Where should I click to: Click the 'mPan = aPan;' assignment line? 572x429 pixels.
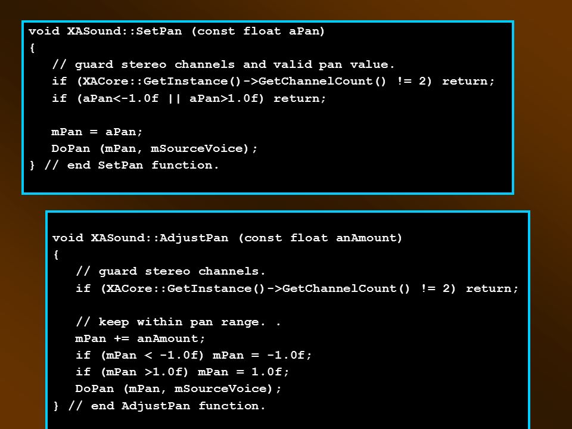coord(97,131)
